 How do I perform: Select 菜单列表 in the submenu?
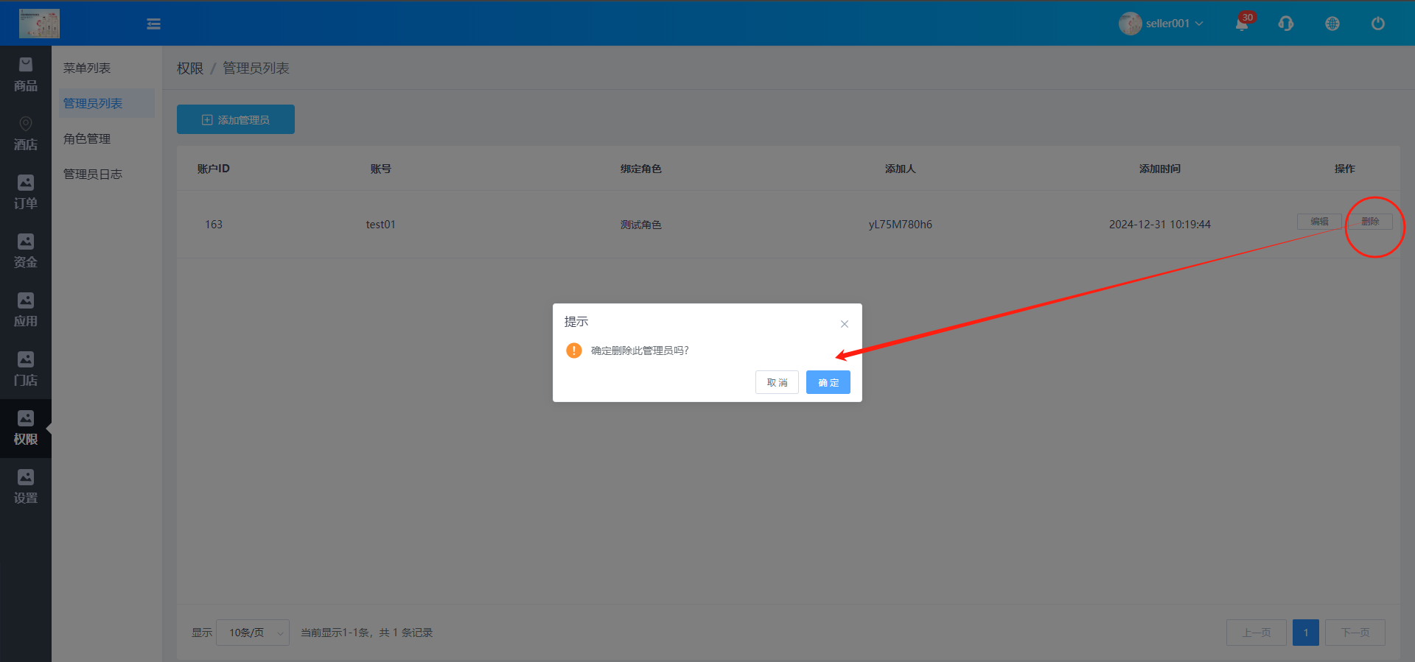coord(87,68)
